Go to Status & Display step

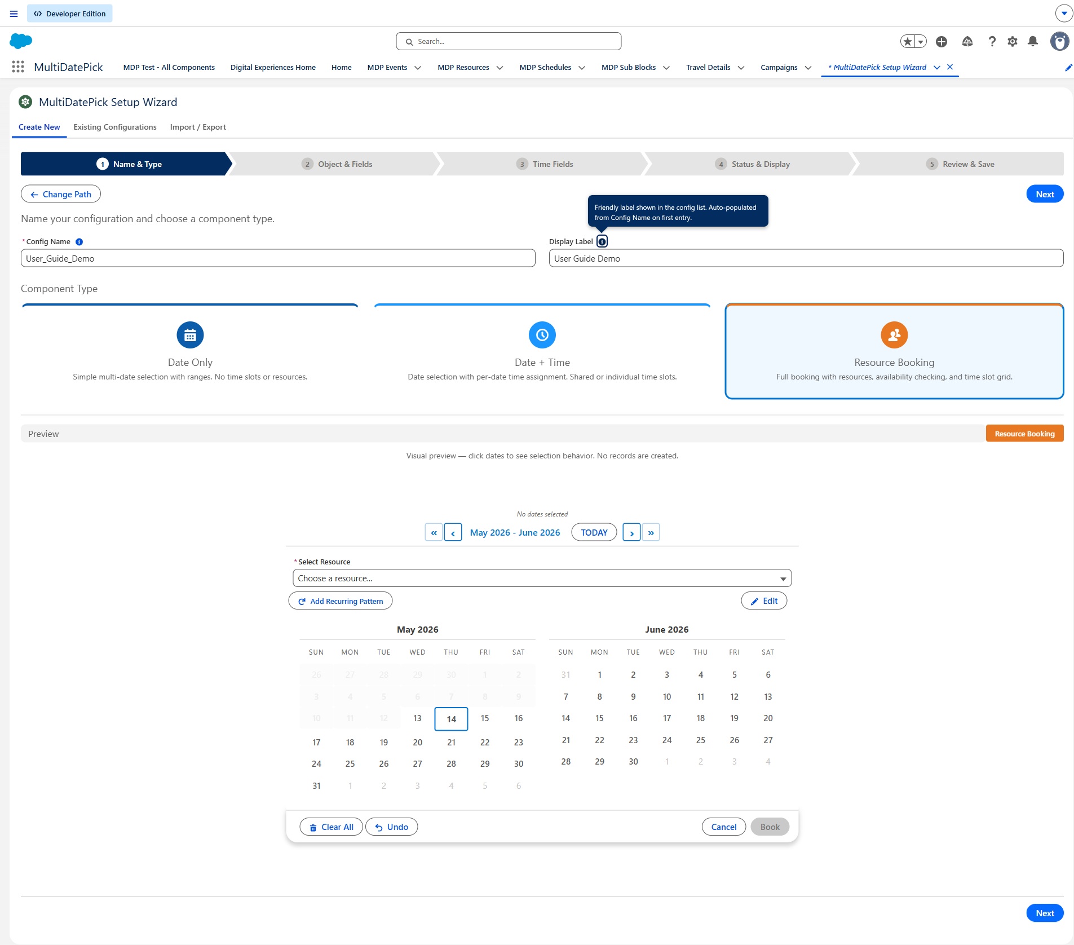coord(753,164)
